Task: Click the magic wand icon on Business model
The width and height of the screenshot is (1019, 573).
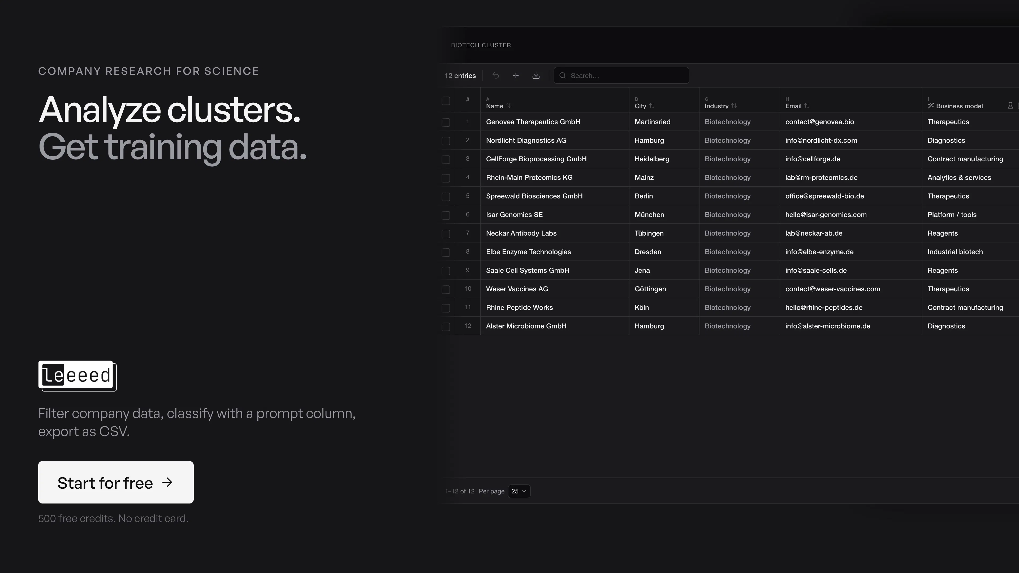Action: (x=931, y=106)
